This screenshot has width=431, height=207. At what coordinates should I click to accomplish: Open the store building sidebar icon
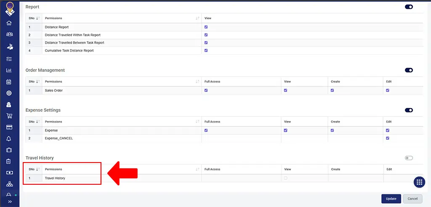(9, 105)
